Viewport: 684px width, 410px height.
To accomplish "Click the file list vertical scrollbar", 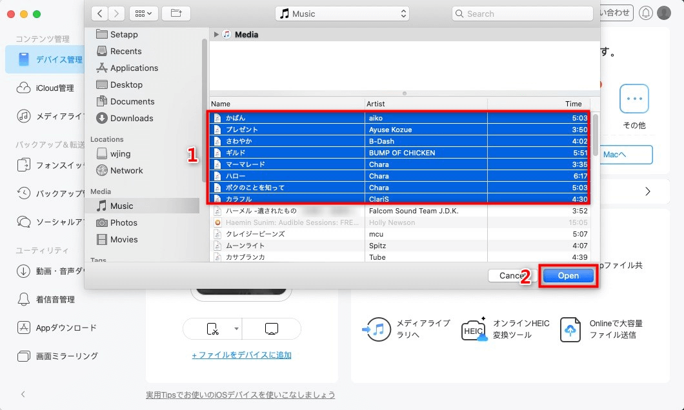I will tap(596, 135).
